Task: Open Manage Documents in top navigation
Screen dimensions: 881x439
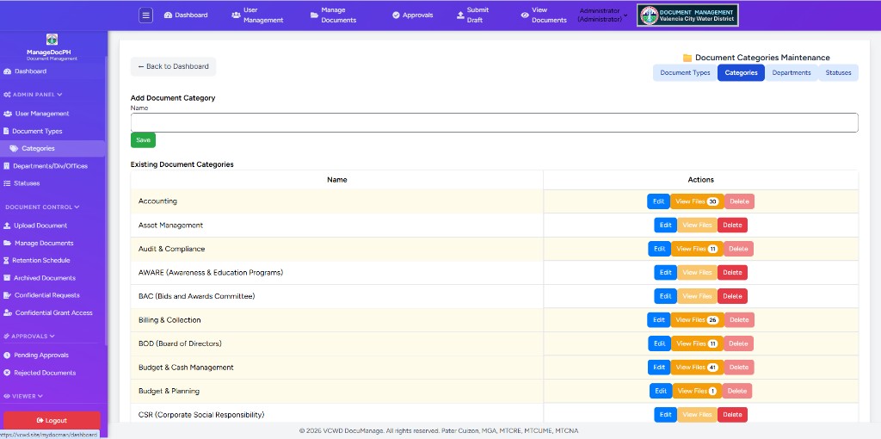Action: click(334, 15)
